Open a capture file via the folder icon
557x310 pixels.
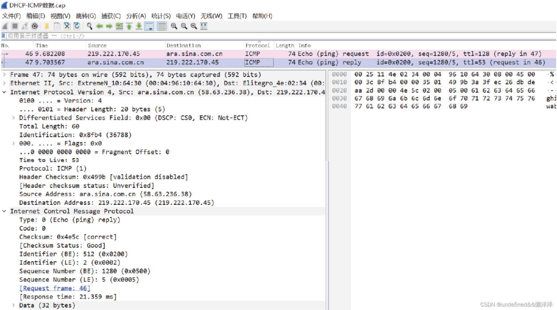(x=47, y=26)
